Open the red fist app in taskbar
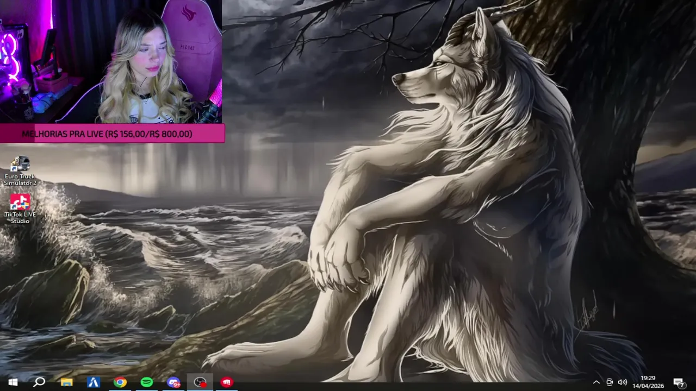 pyautogui.click(x=226, y=382)
